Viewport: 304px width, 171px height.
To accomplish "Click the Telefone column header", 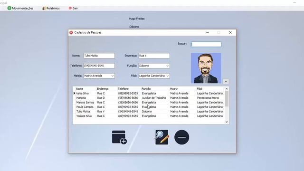I will coord(123,89).
